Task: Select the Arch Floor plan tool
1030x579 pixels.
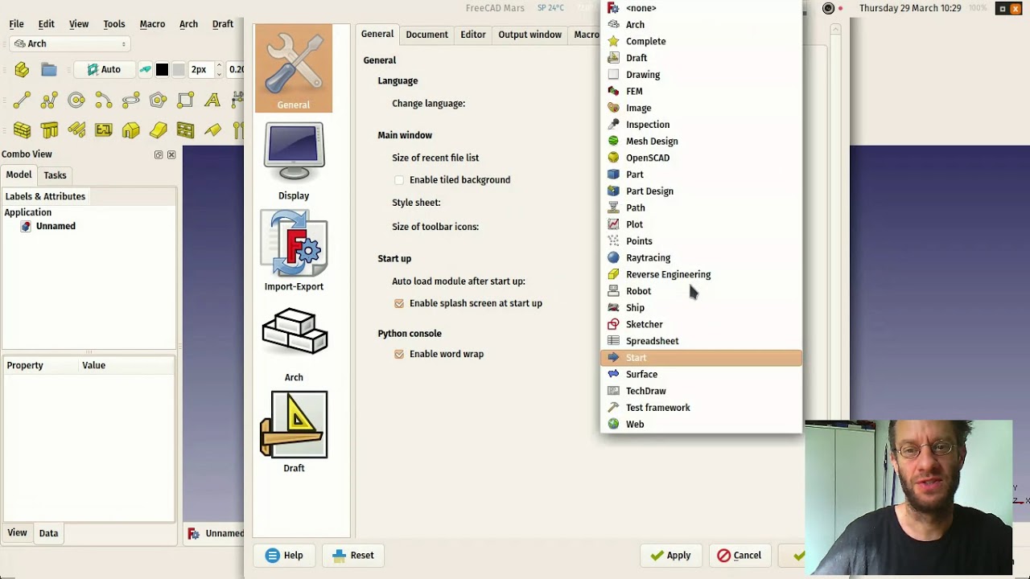Action: 104,130
